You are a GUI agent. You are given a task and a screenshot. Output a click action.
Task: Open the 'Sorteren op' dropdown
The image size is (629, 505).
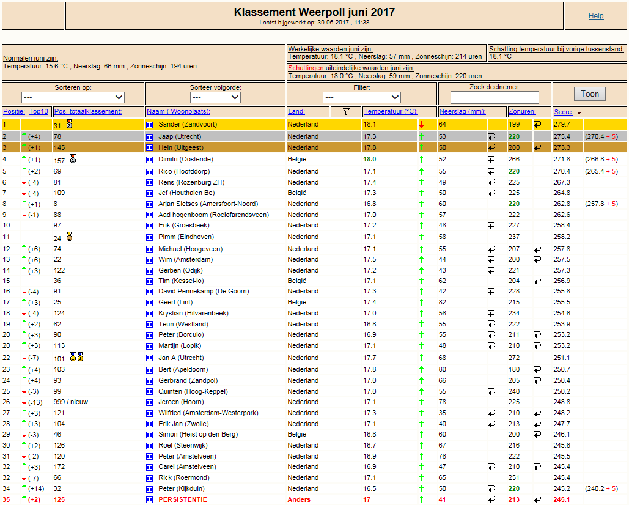[x=73, y=97]
